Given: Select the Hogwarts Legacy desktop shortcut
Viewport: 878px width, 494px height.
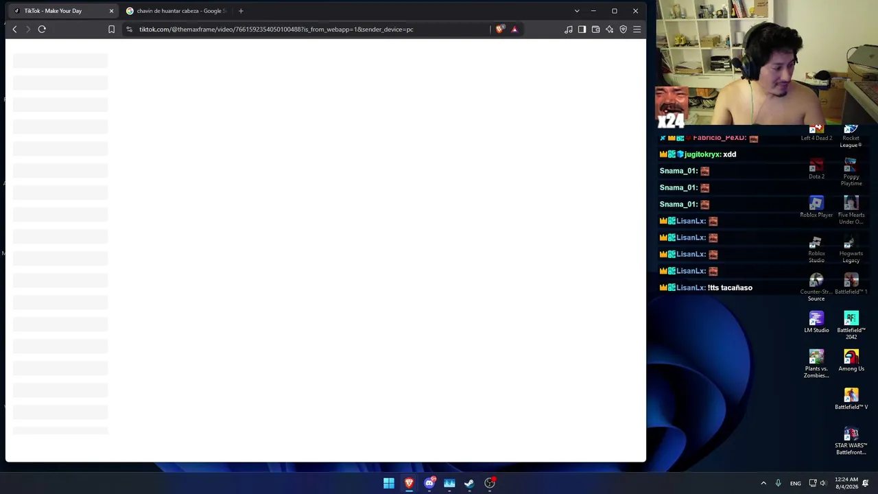Looking at the screenshot, I should click(851, 250).
